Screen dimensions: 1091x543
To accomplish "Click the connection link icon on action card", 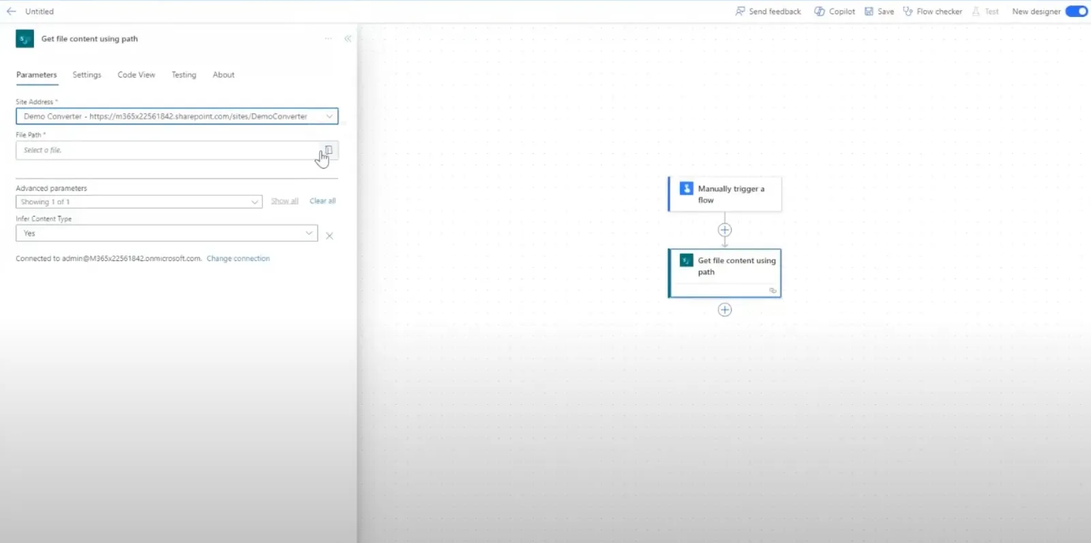I will [773, 290].
